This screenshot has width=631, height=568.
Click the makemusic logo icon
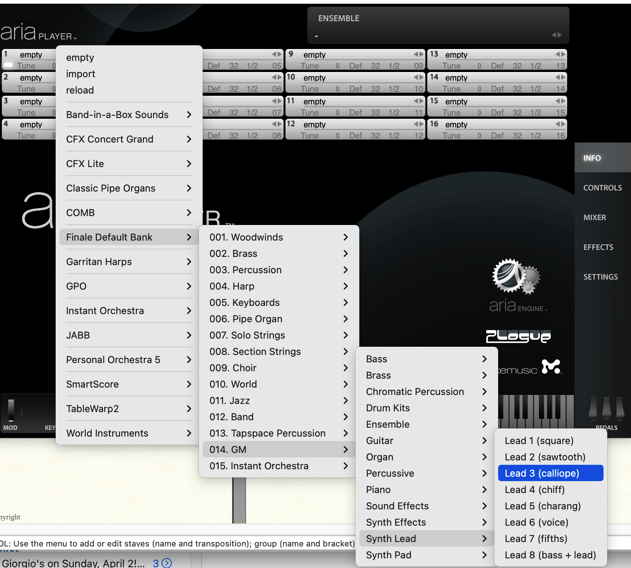pyautogui.click(x=551, y=367)
